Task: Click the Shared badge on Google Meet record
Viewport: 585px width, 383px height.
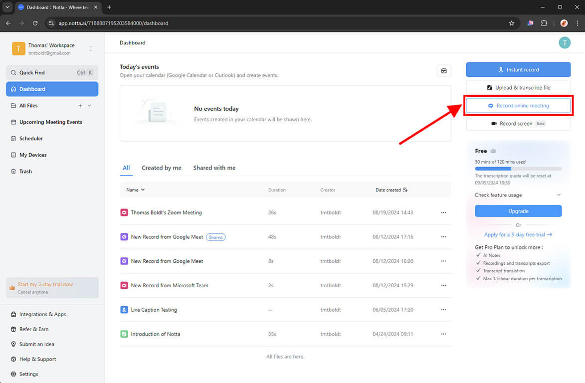Action: [215, 237]
